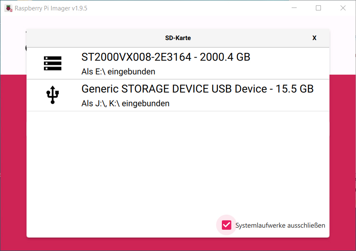The image size is (356, 251).
Task: Click the "Raspberry Pi Imager v1.9.5" title text
Action: pos(51,8)
